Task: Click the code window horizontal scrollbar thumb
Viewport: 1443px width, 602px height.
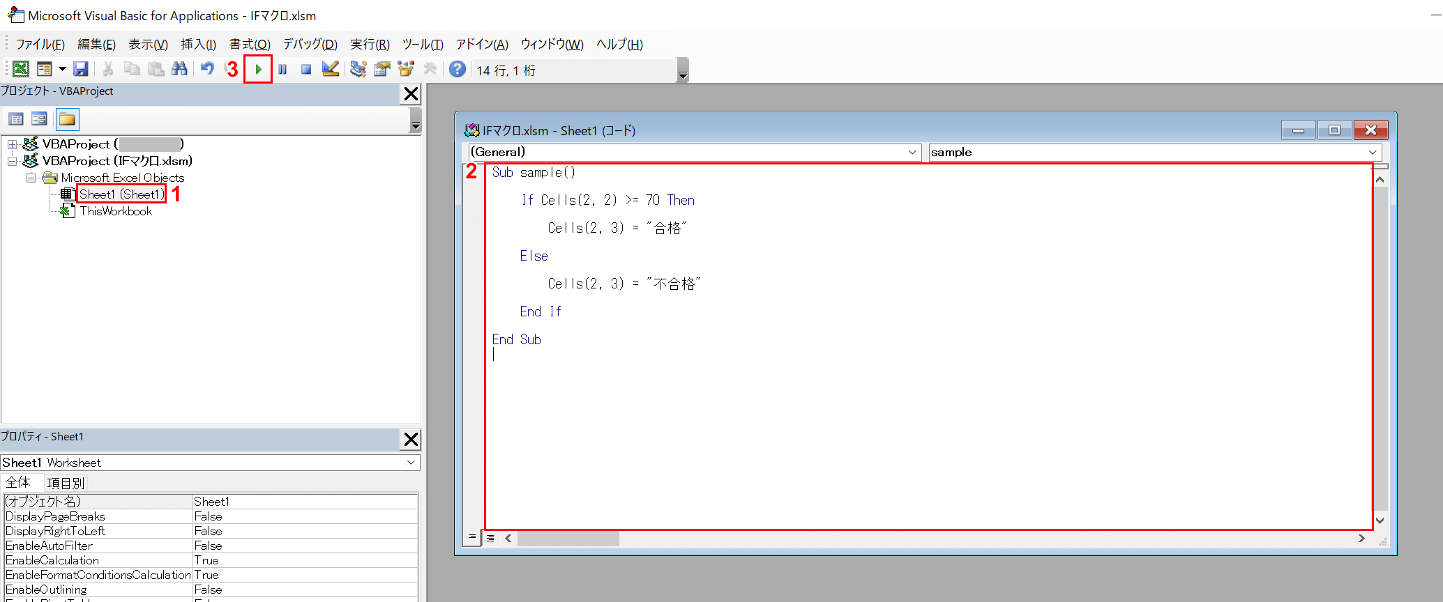Action: tap(568, 538)
